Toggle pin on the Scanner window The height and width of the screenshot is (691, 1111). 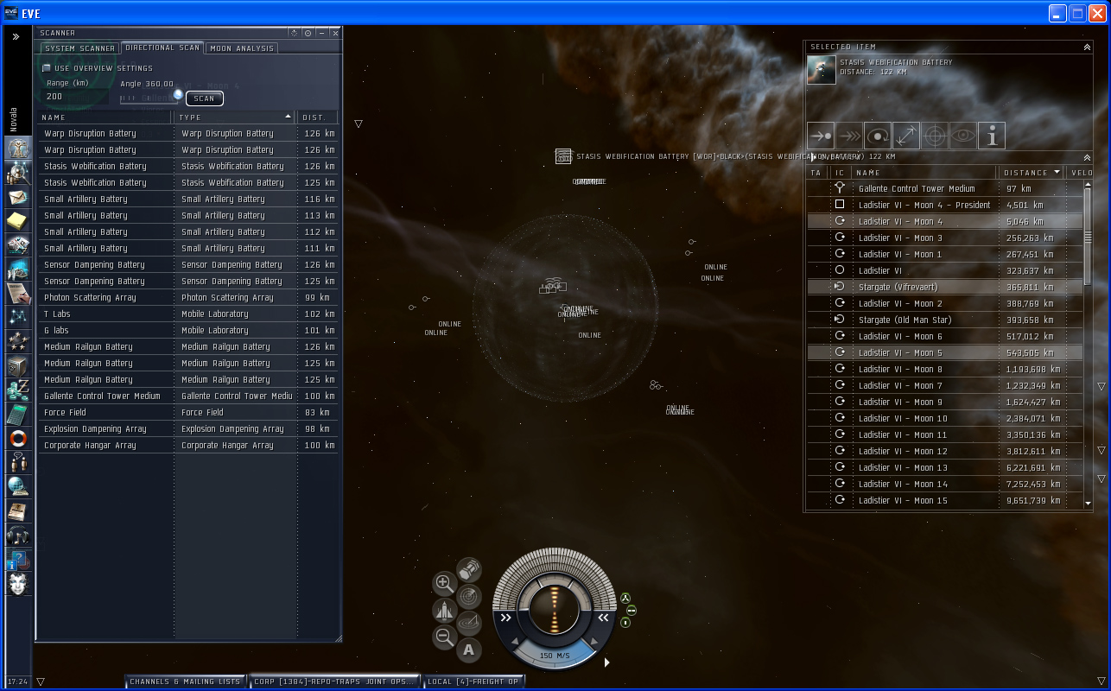click(x=308, y=33)
